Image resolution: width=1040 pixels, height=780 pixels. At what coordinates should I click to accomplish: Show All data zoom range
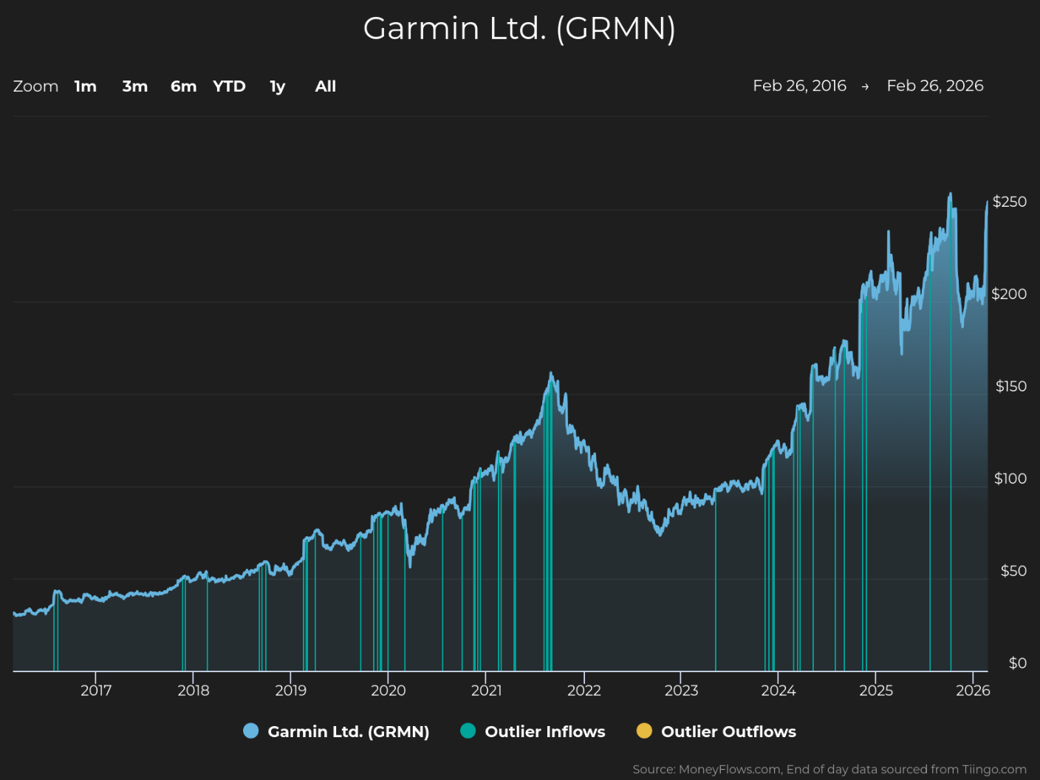(326, 86)
